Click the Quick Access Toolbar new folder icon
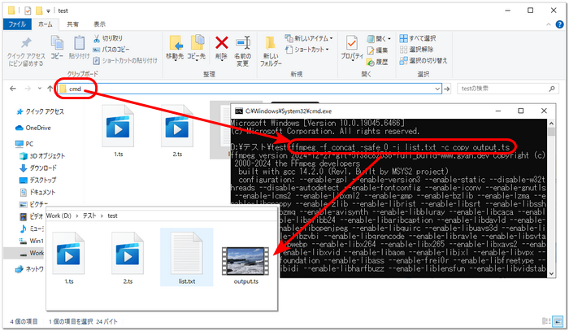The image size is (569, 331). pyautogui.click(x=39, y=11)
